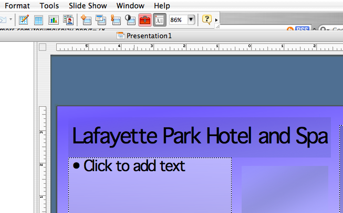343x213 pixels.
Task: Expand the toolbar overflow arrow
Action: [x=216, y=20]
